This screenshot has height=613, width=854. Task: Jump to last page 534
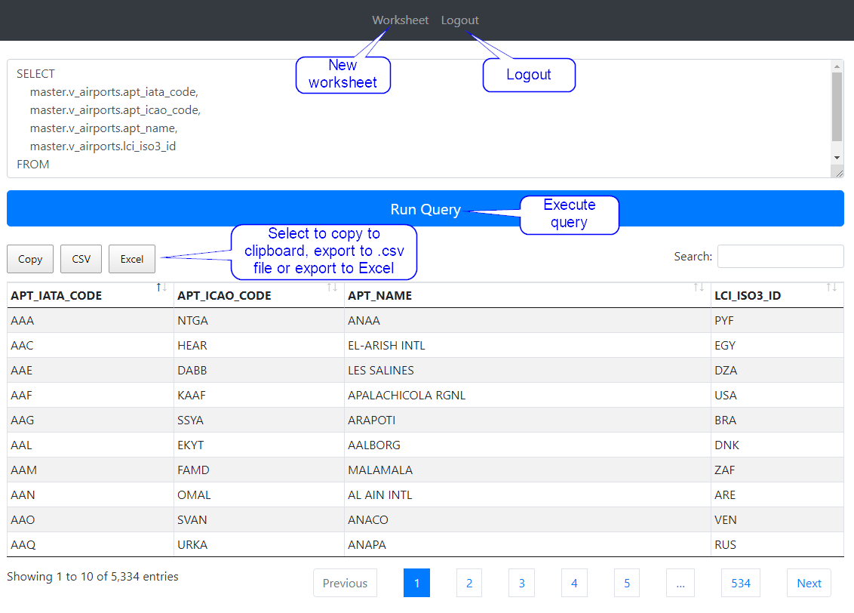click(741, 583)
